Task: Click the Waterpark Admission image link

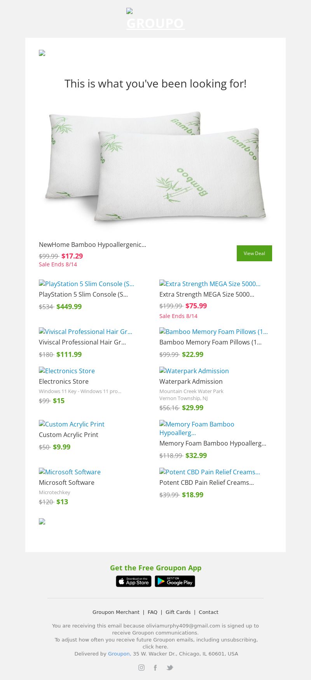Action: [x=194, y=371]
